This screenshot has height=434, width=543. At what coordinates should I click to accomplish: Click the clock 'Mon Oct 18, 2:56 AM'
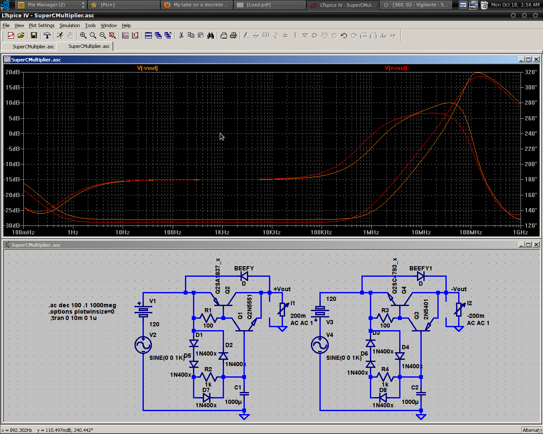click(x=515, y=5)
